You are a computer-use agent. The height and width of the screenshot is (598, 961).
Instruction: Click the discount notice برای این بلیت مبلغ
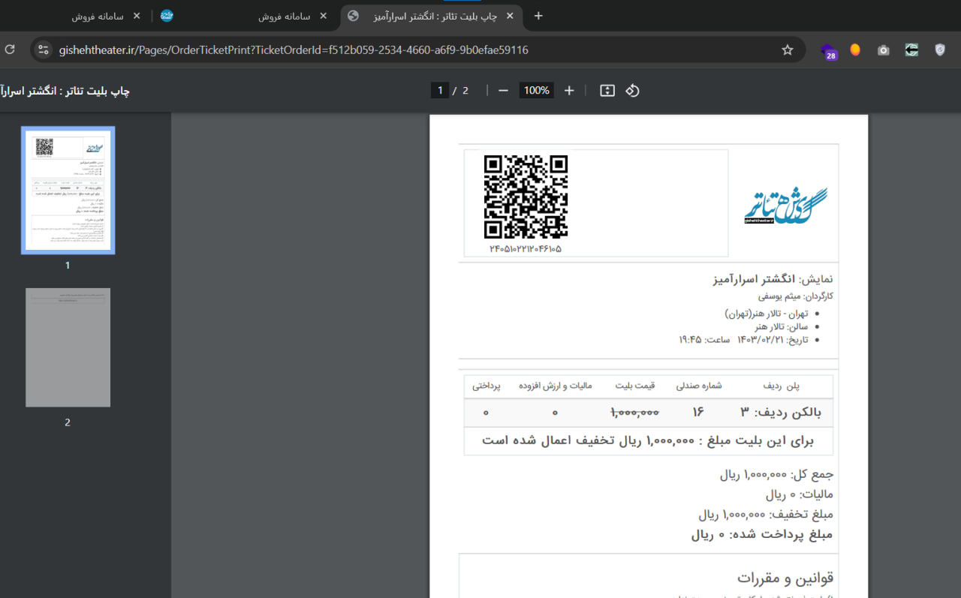tap(649, 441)
